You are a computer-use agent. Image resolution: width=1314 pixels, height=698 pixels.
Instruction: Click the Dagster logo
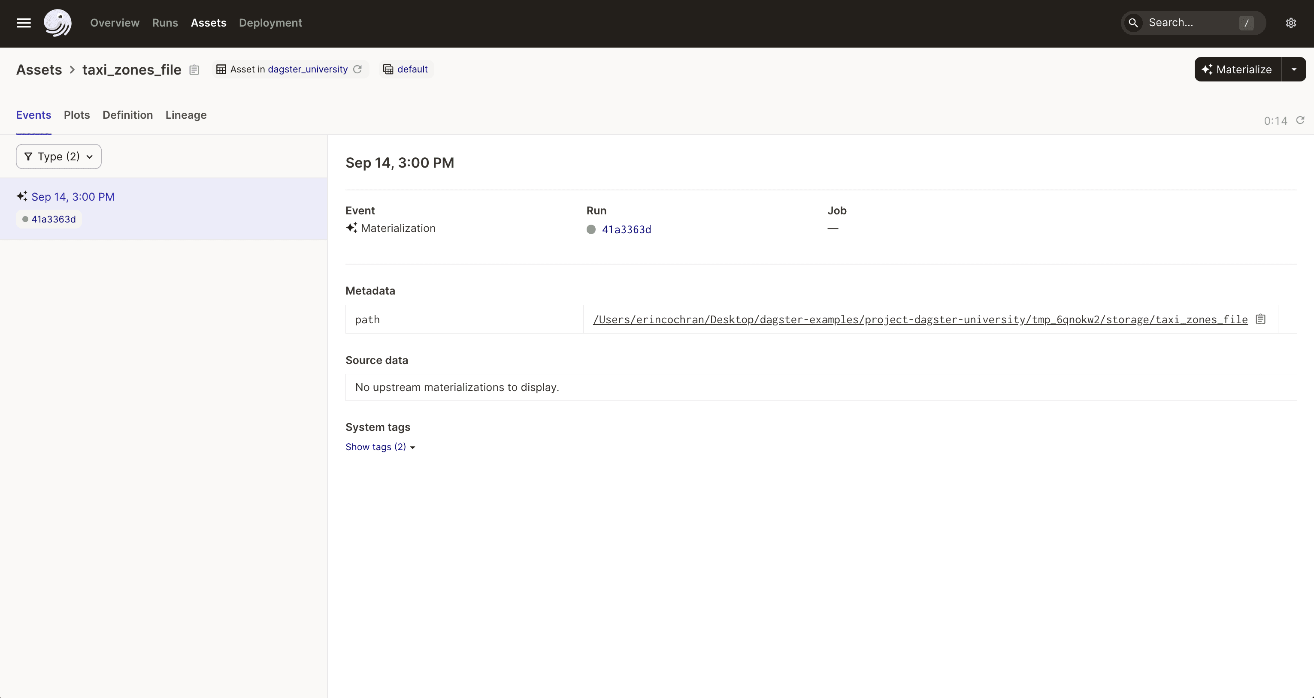[58, 23]
